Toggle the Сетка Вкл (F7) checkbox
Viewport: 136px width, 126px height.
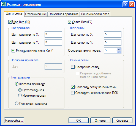[69, 22]
